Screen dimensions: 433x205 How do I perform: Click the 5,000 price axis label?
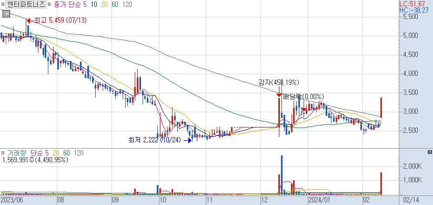(410, 36)
